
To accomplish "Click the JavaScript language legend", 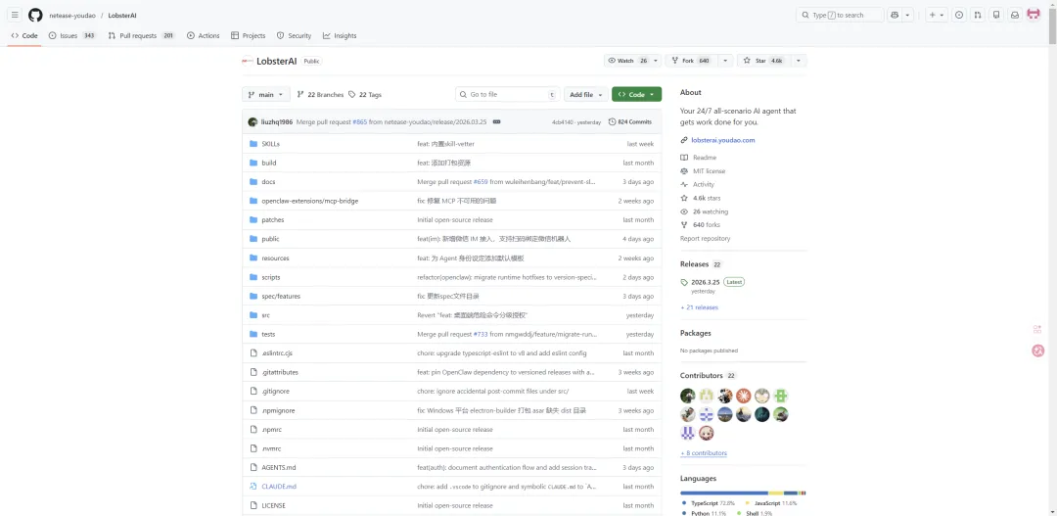I will (x=771, y=503).
